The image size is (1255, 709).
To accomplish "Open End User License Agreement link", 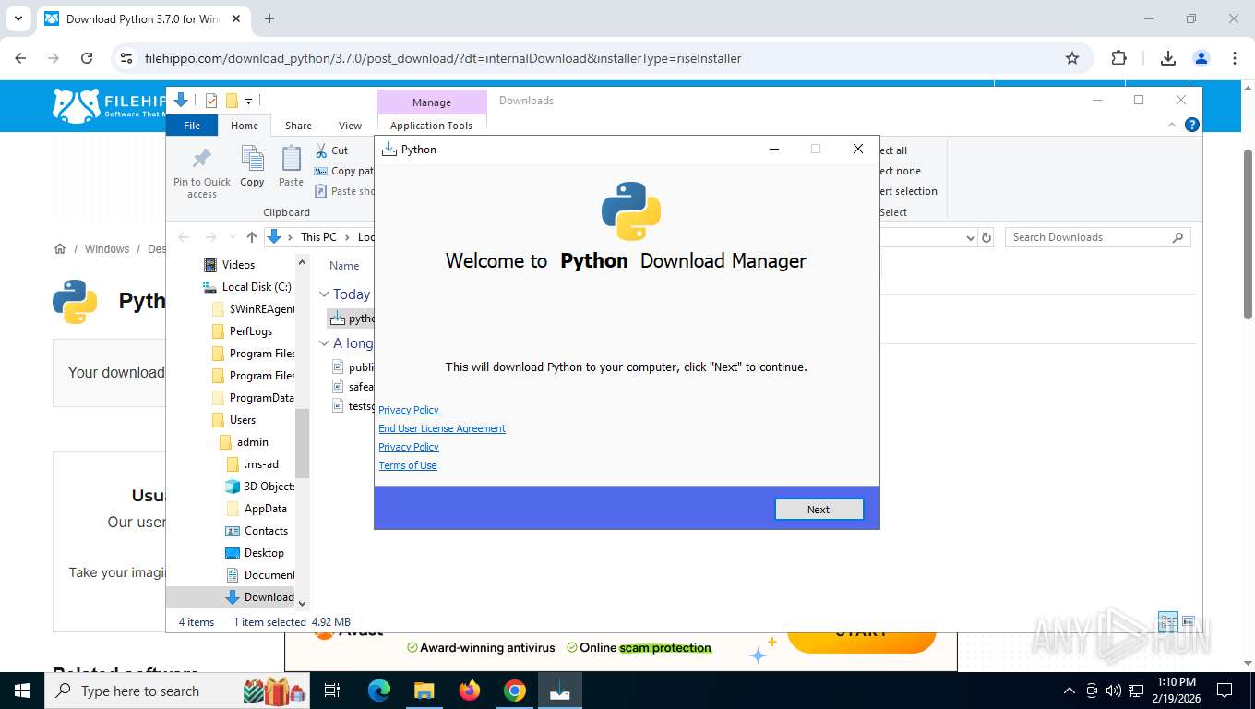I will (442, 428).
